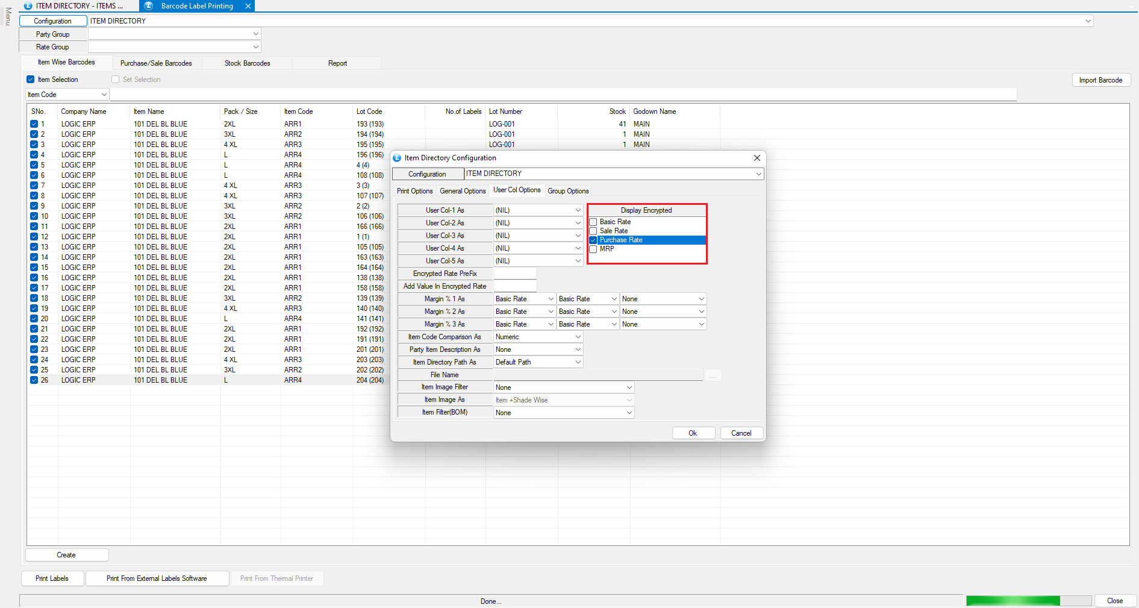Tick the MRP encrypted checkbox
This screenshot has width=1139, height=608.
(593, 249)
